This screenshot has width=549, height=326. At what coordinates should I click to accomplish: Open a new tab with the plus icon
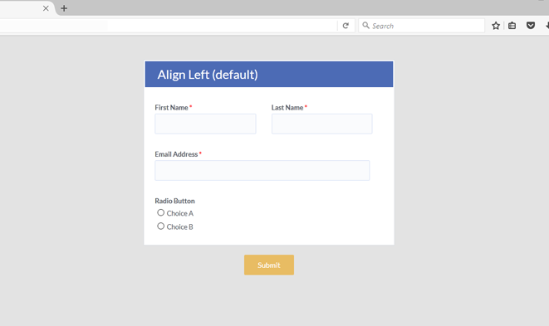coord(64,8)
